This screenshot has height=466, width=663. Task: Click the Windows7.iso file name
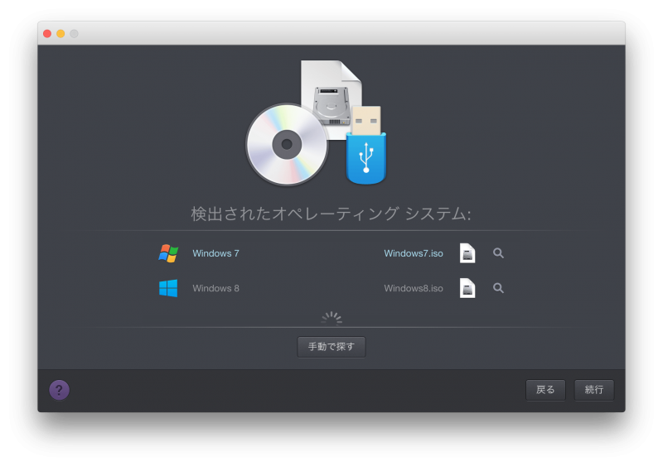pyautogui.click(x=414, y=253)
